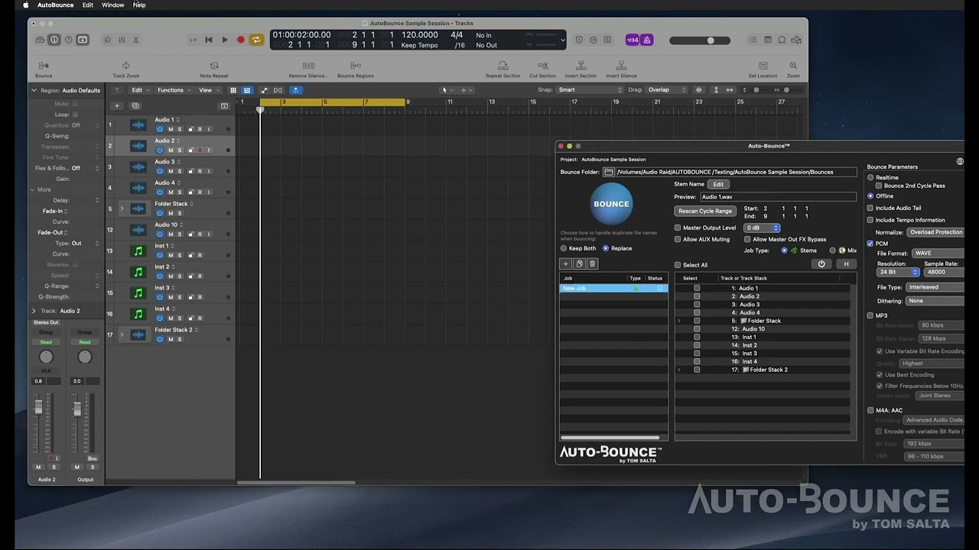Viewport: 979px width, 550px height.
Task: Enable Include Audio Tail checkbox
Action: point(870,208)
